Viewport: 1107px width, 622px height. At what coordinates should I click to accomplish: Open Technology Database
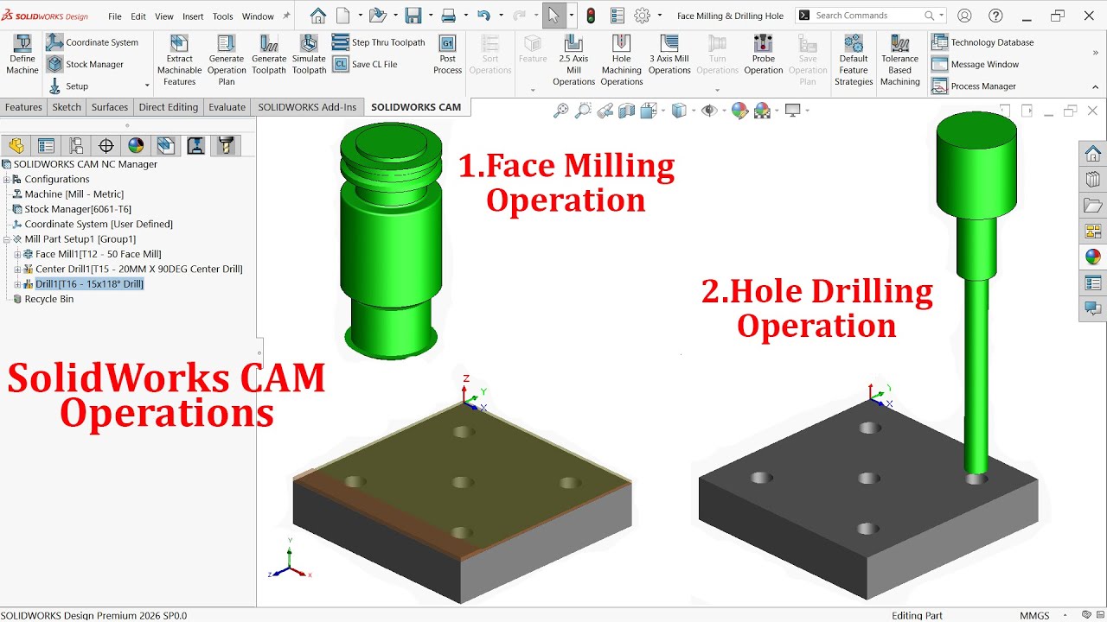pyautogui.click(x=982, y=42)
